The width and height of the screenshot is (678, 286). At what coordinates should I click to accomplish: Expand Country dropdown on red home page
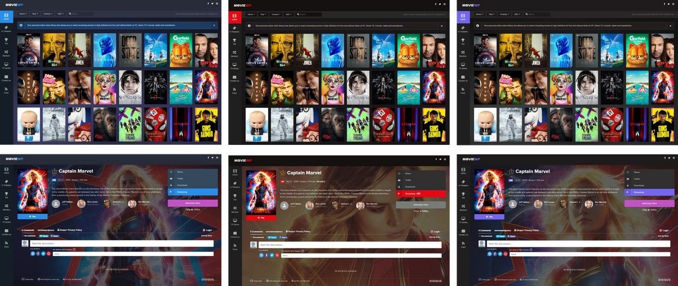click(276, 14)
